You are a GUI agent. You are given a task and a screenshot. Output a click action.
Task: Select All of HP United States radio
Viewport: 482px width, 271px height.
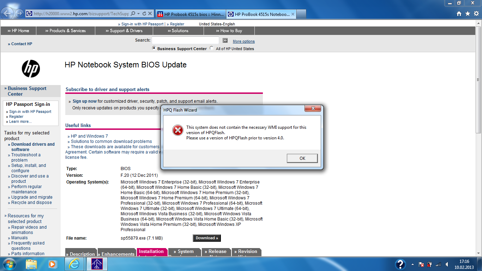211,48
